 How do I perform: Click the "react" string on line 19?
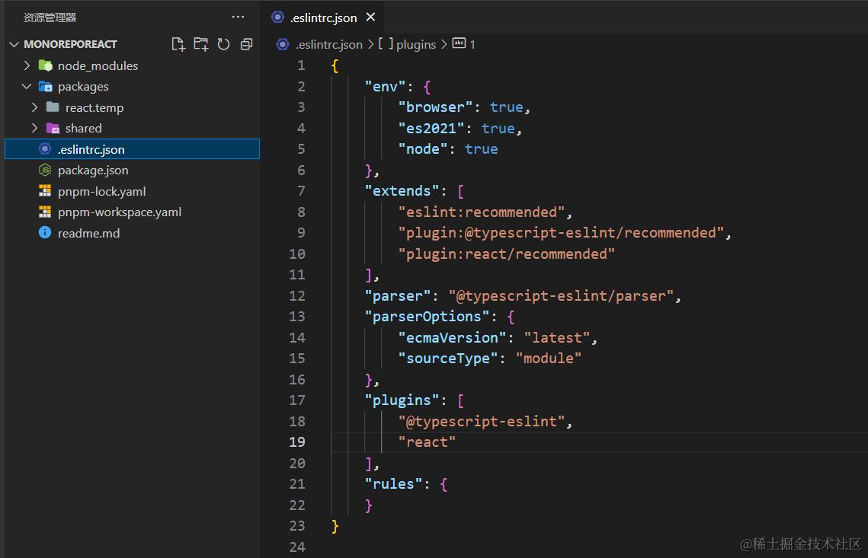(427, 442)
